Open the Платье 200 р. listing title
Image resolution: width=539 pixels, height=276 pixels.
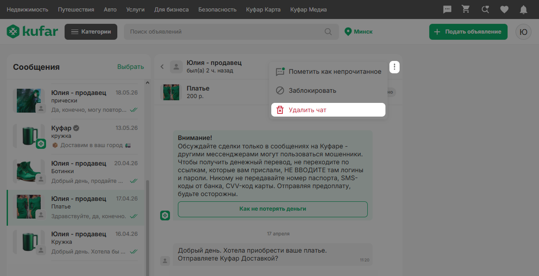tap(198, 88)
